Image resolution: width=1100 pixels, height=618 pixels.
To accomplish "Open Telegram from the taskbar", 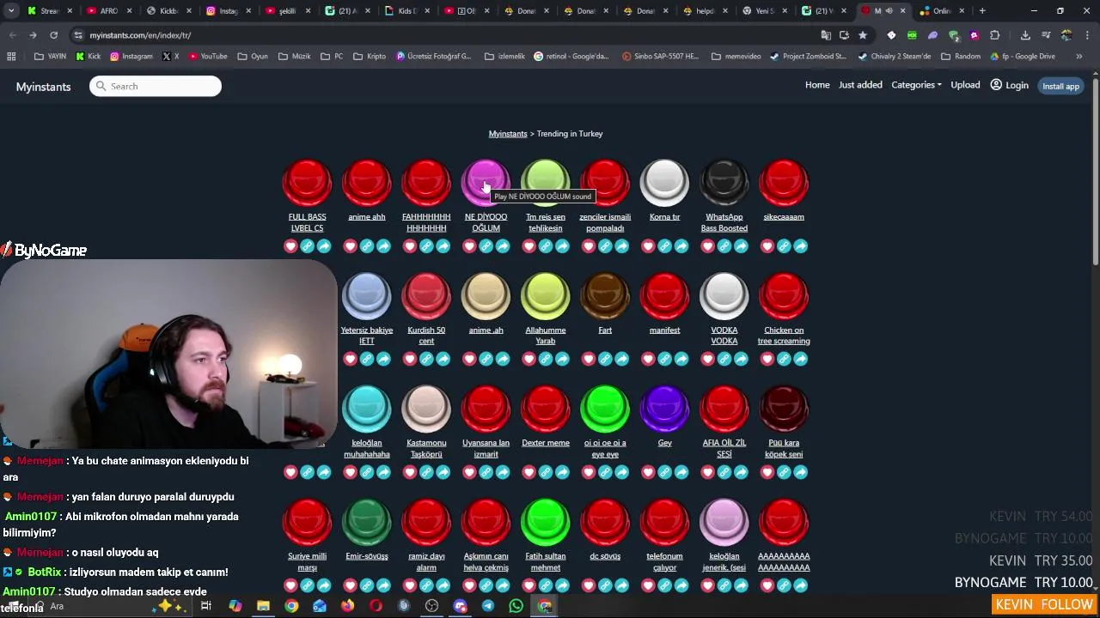I will tap(488, 606).
